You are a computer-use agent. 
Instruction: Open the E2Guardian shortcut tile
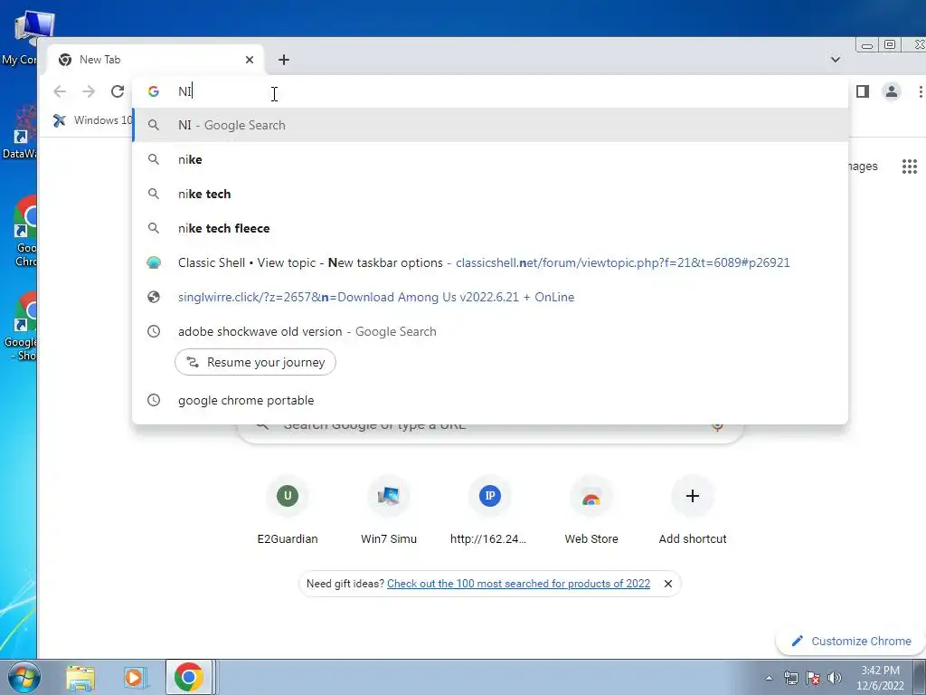(288, 511)
